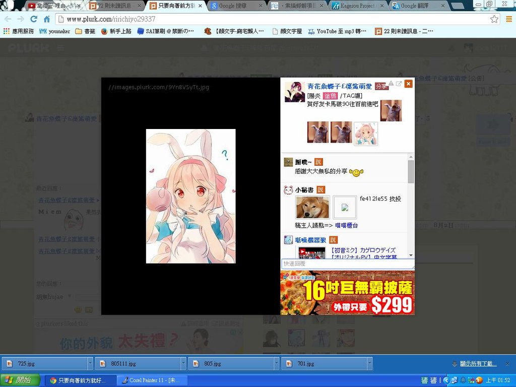Screen dimensions: 516x387
Task: Open the 725.jpg download item
Action: point(45,364)
